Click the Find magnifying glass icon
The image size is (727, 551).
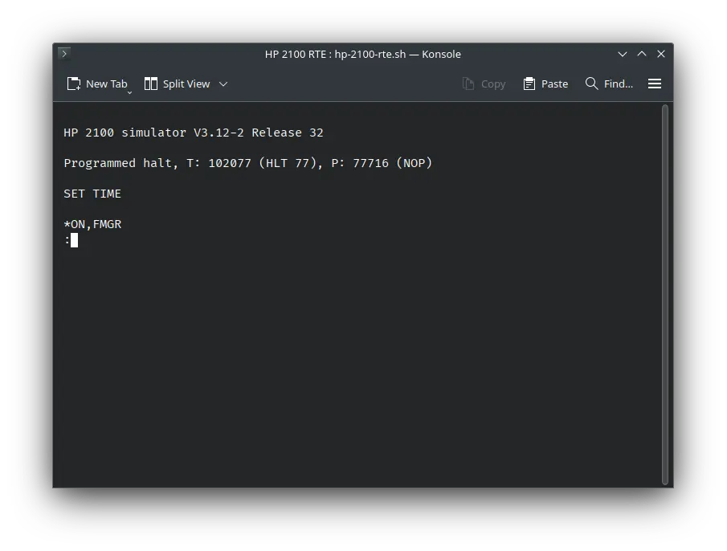click(x=591, y=84)
